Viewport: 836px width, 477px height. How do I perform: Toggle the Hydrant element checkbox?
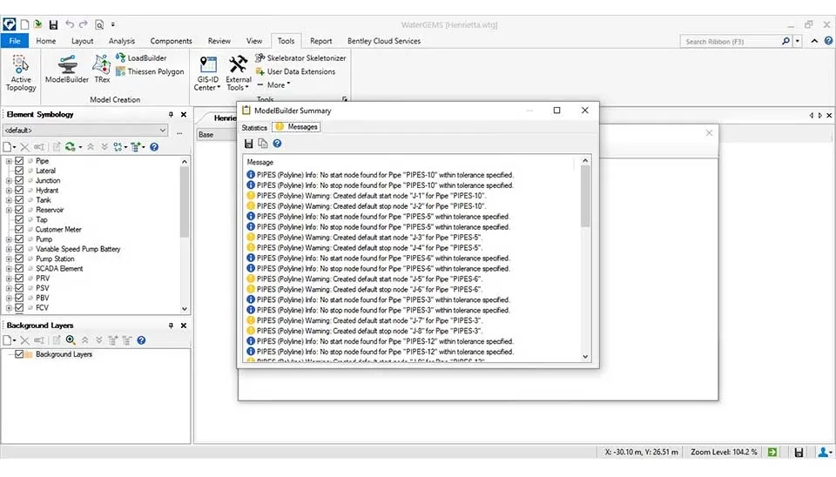point(19,191)
